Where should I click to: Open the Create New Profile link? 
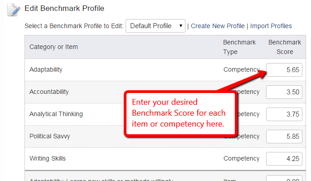[218, 26]
